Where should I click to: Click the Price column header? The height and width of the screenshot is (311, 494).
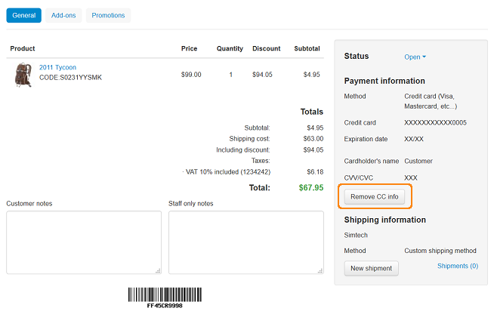189,48
